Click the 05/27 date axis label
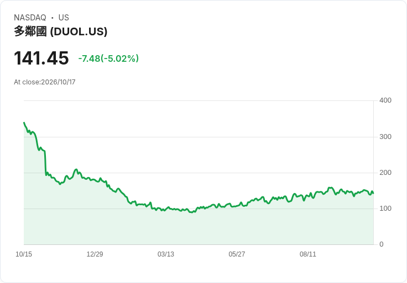The height and width of the screenshot is (283, 407). point(237,254)
